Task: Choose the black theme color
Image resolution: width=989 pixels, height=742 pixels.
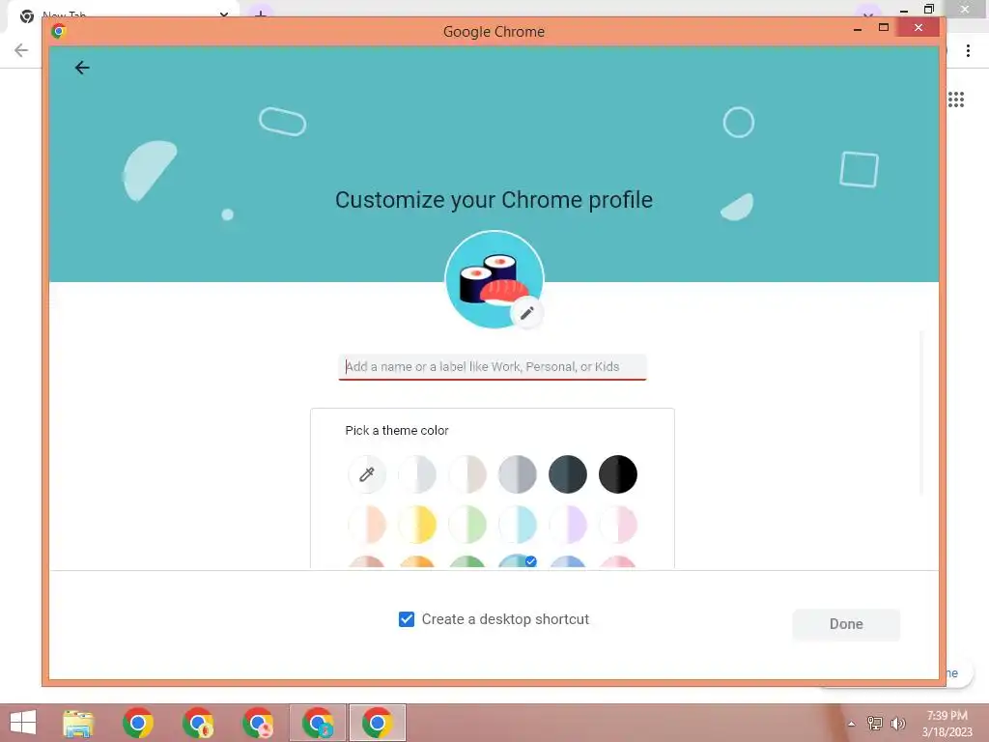Action: [x=618, y=473]
